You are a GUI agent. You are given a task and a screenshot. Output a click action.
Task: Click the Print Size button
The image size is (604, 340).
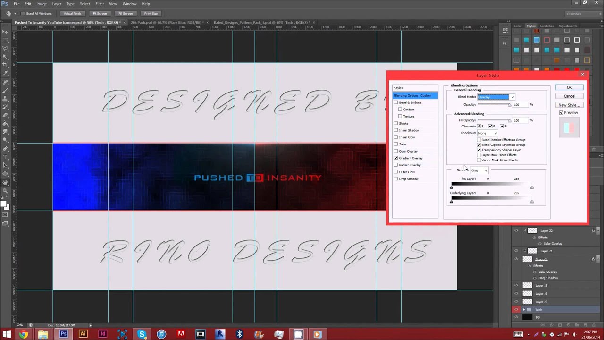tap(151, 14)
